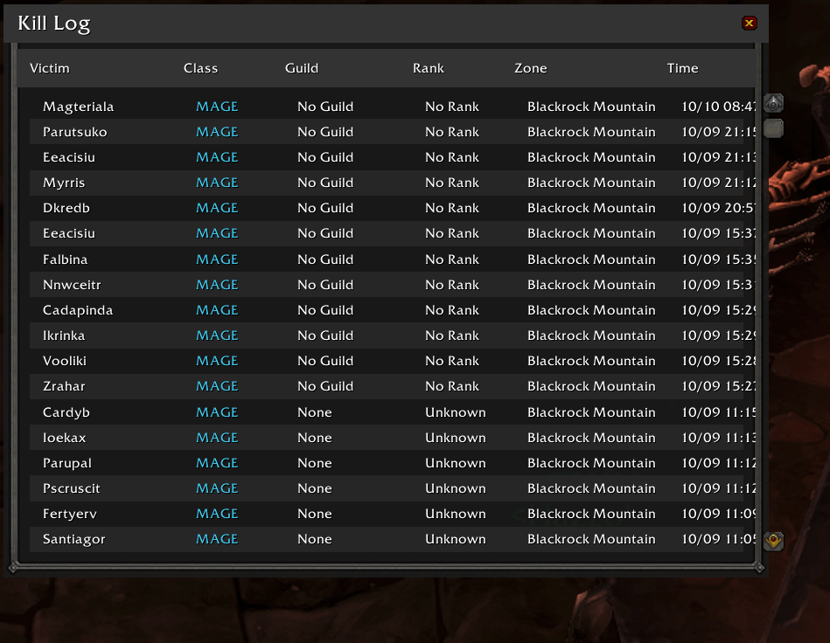Close the Kill Log window
The image size is (830, 643).
click(x=750, y=23)
